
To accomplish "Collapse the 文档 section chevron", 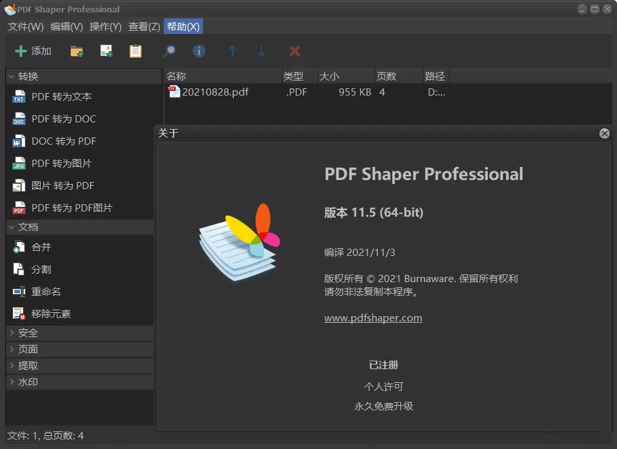I will 11,227.
